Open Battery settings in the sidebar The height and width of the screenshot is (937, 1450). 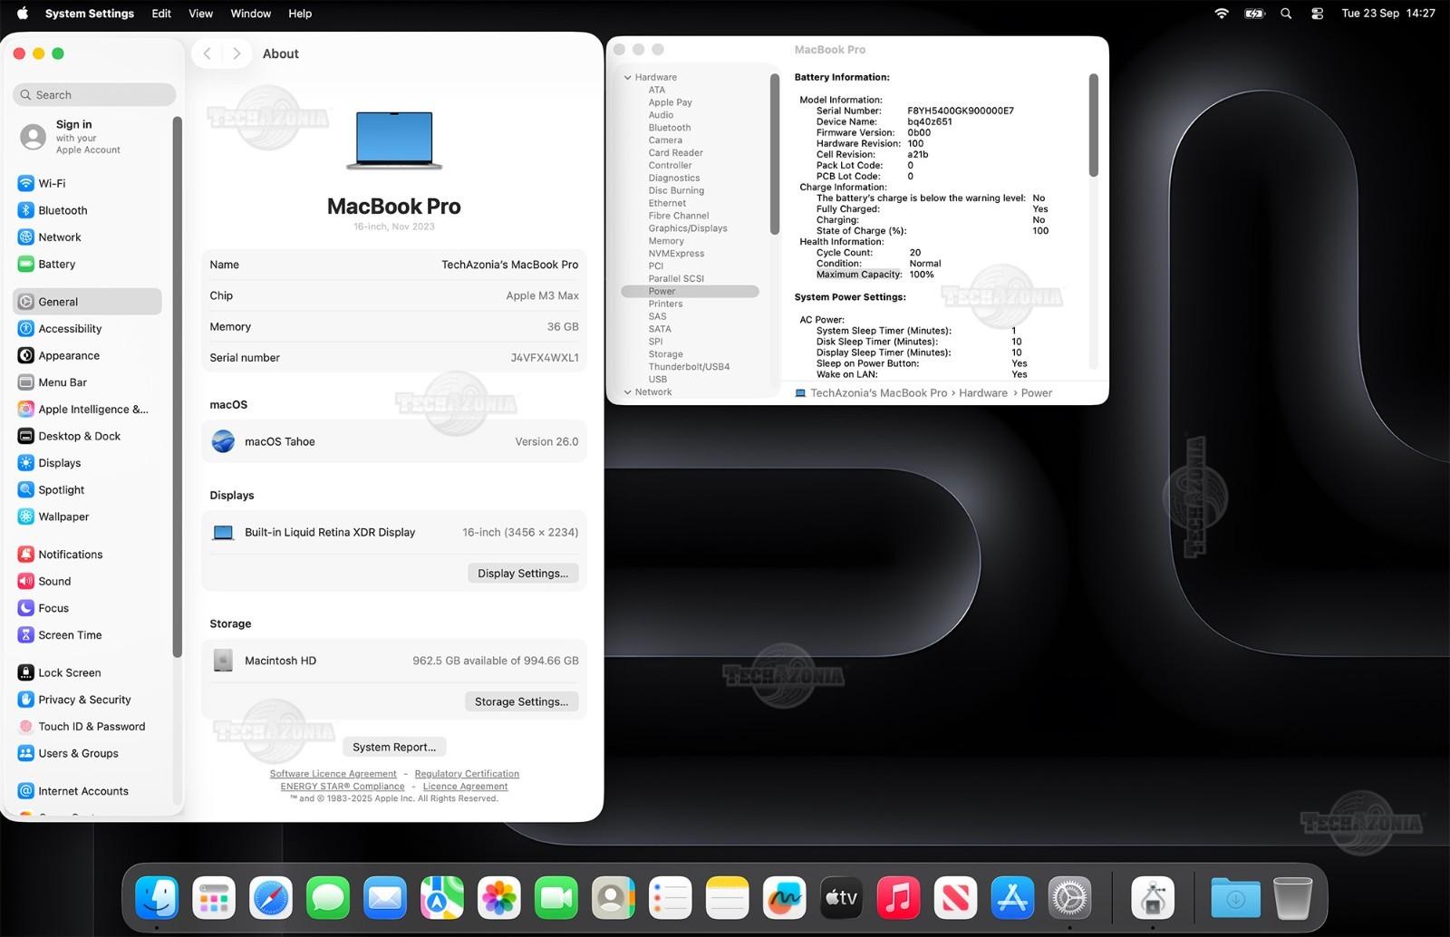pyautogui.click(x=88, y=265)
